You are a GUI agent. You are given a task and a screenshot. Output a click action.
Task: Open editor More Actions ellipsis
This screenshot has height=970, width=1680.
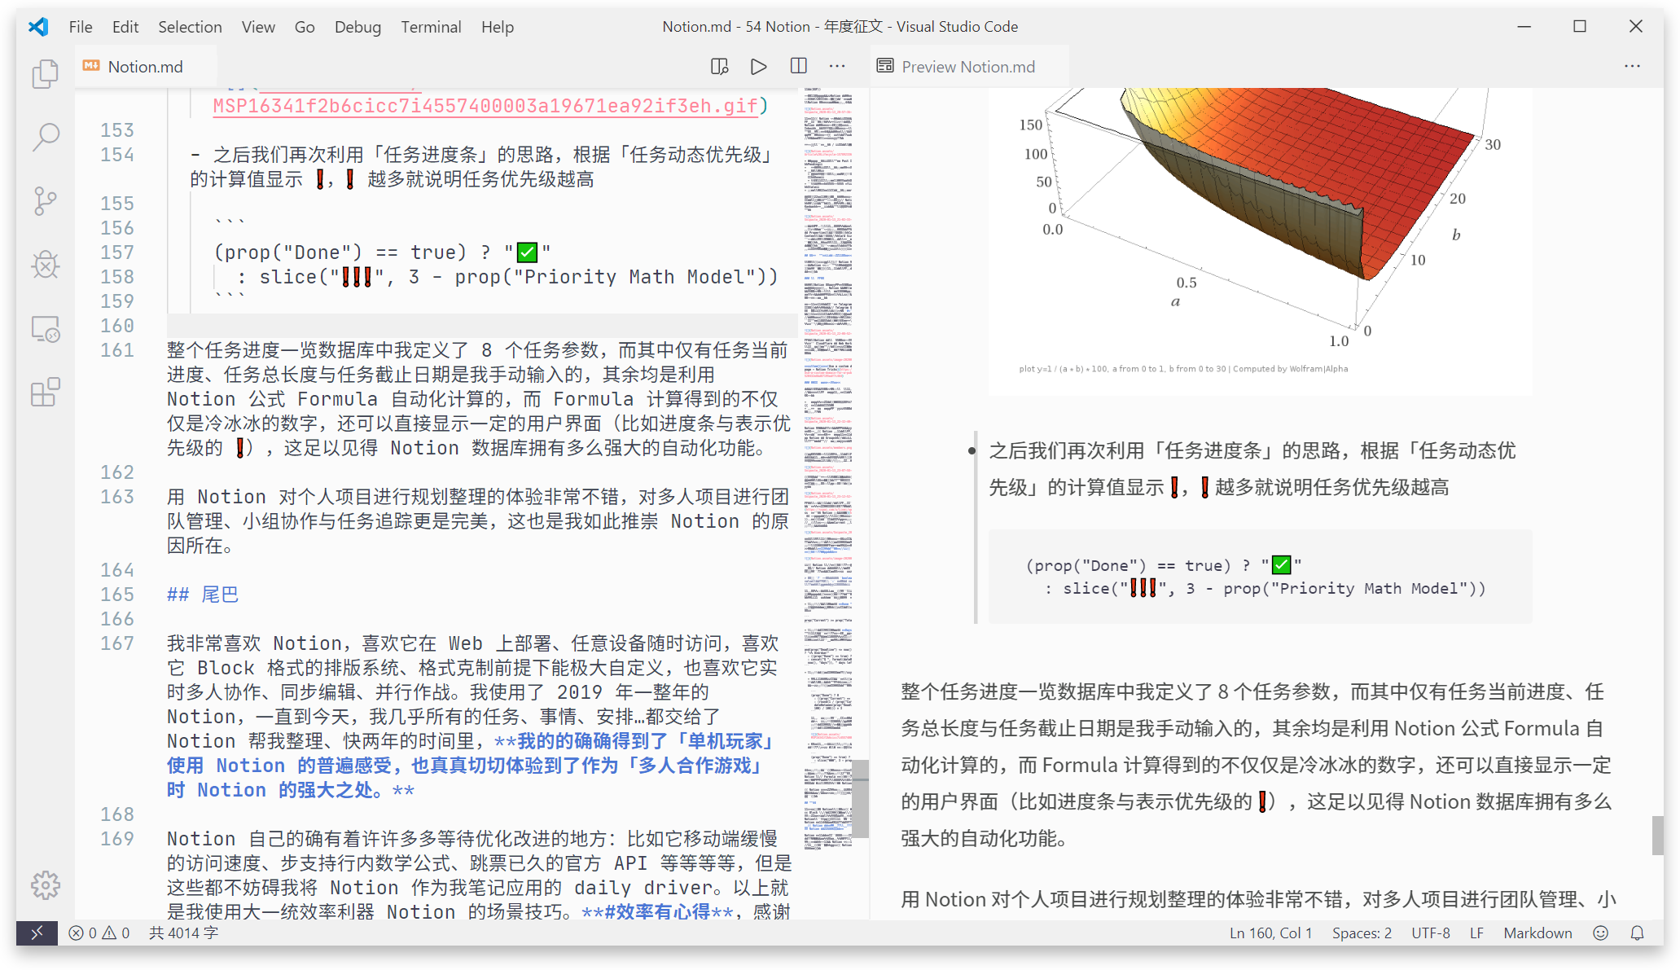tap(837, 67)
